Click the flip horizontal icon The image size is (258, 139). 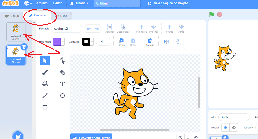[x=166, y=42]
